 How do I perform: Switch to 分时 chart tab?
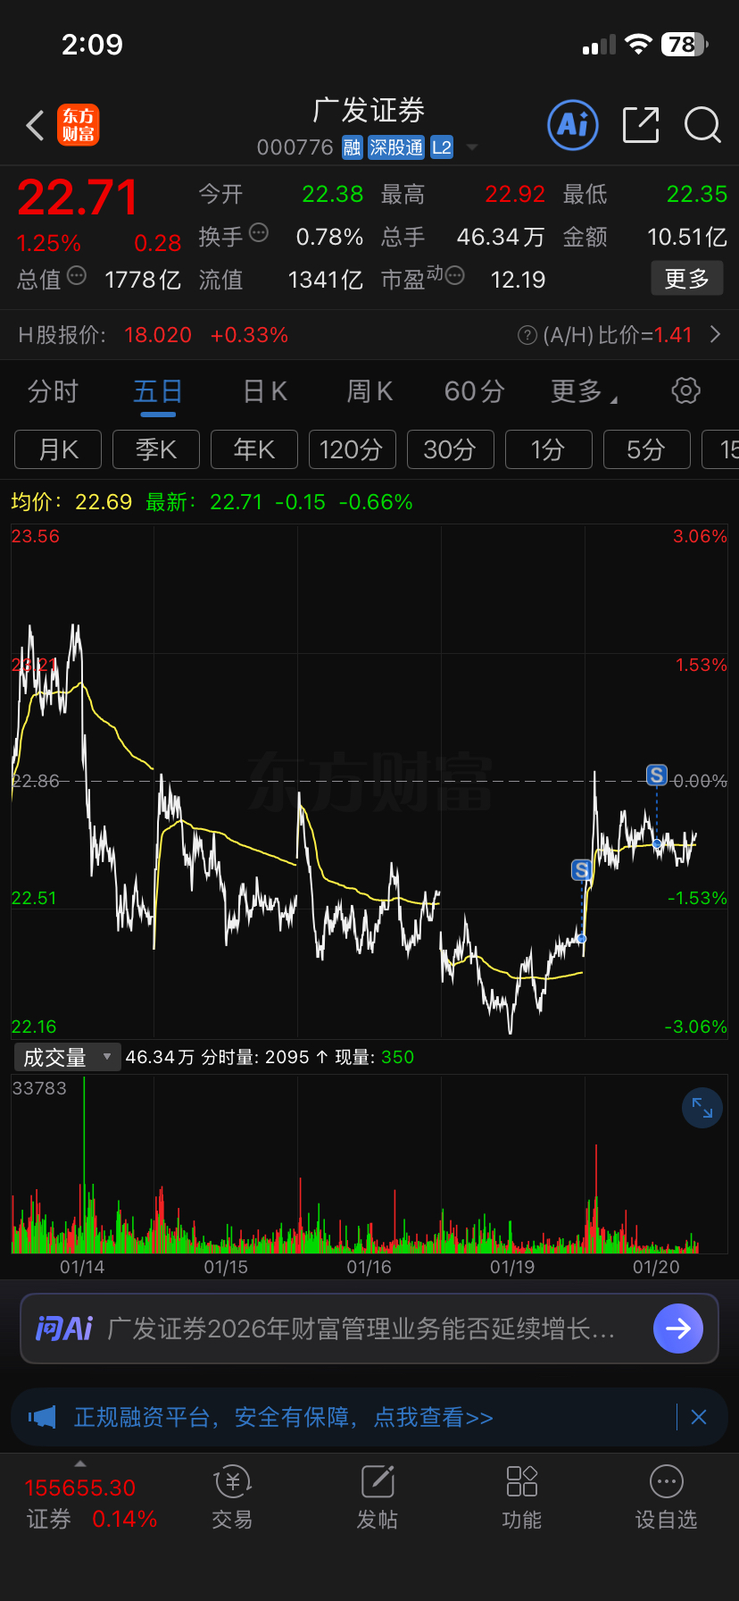point(53,391)
